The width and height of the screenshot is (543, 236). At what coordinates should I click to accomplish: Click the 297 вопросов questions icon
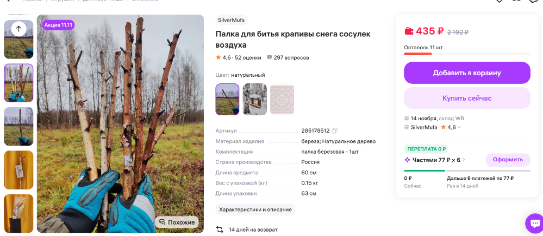coord(270,57)
